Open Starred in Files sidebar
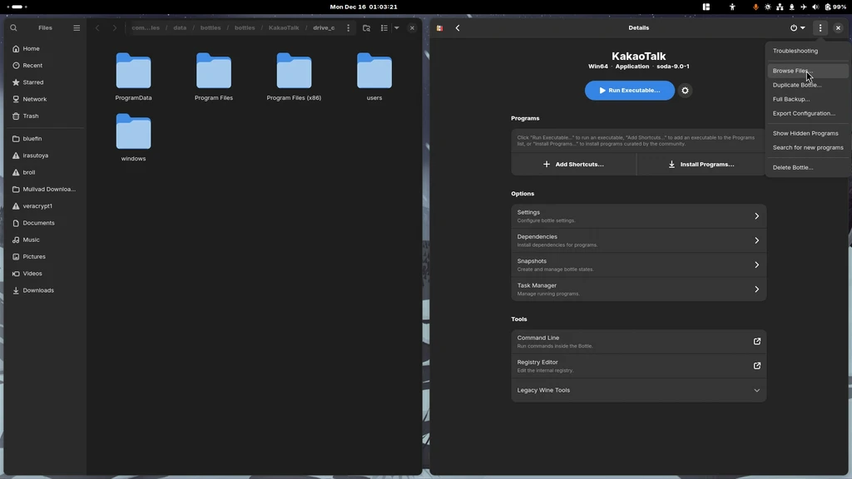The height and width of the screenshot is (479, 852). click(x=46, y=82)
